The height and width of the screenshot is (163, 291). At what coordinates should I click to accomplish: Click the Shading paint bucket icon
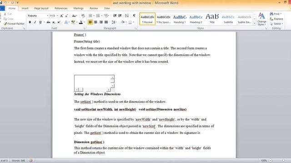click(123, 22)
